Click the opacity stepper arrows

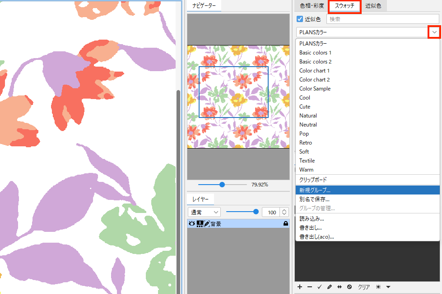click(x=284, y=212)
